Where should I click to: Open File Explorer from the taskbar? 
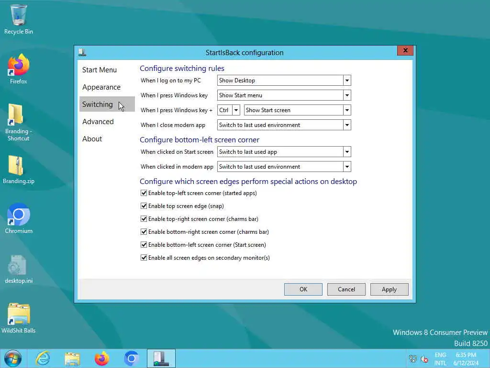tap(73, 358)
